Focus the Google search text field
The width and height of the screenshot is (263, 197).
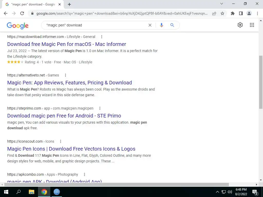pos(96,25)
